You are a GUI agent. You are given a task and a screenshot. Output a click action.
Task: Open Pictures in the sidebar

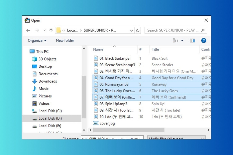(42, 96)
